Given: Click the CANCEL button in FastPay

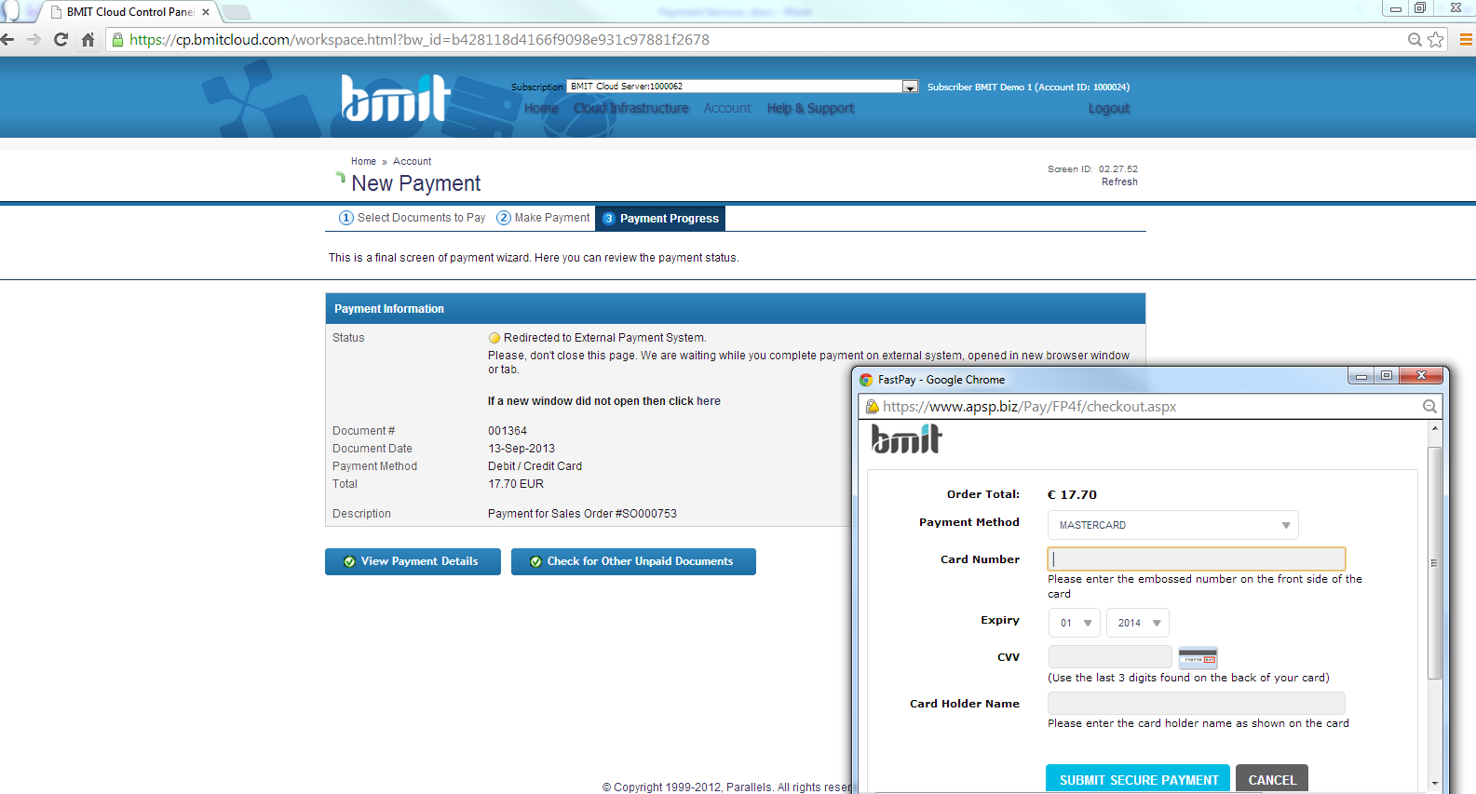Looking at the screenshot, I should (x=1272, y=779).
